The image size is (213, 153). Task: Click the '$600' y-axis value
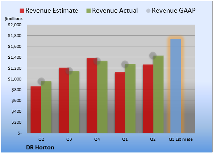pyautogui.click(x=16, y=100)
